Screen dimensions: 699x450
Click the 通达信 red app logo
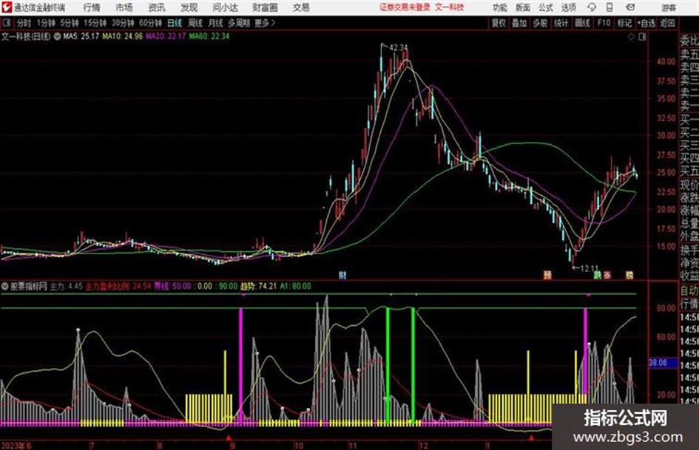pos(7,7)
